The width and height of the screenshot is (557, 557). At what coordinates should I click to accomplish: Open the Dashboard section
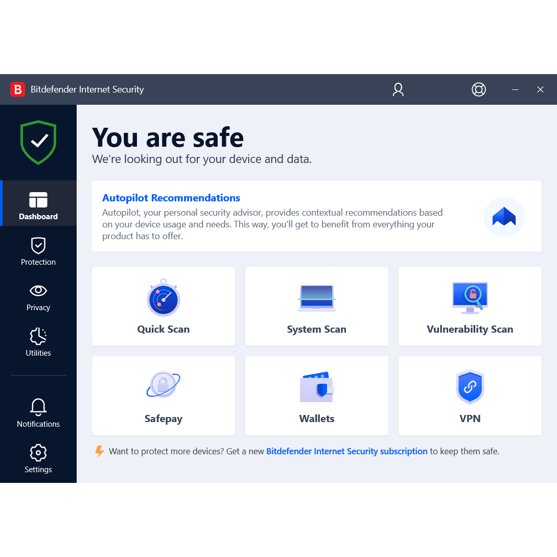[38, 203]
